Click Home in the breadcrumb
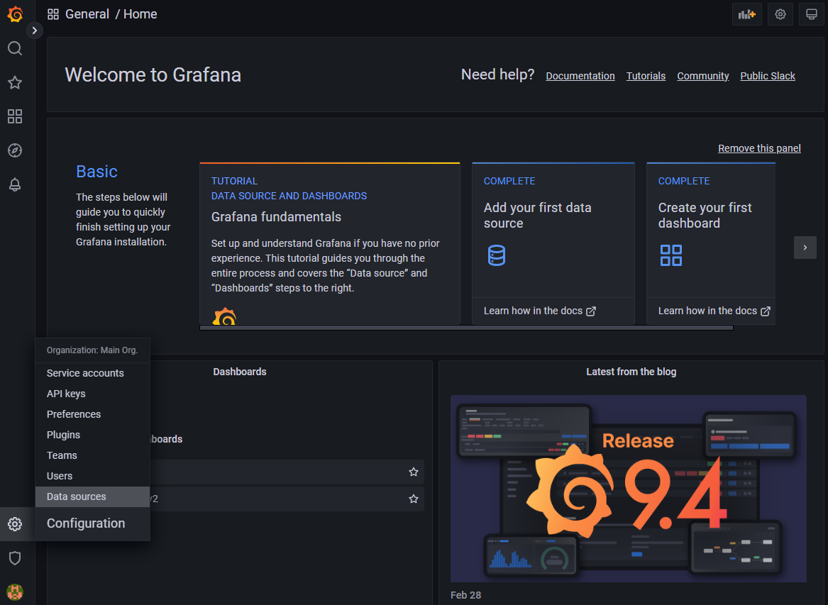Viewport: 828px width, 605px height. pyautogui.click(x=140, y=14)
